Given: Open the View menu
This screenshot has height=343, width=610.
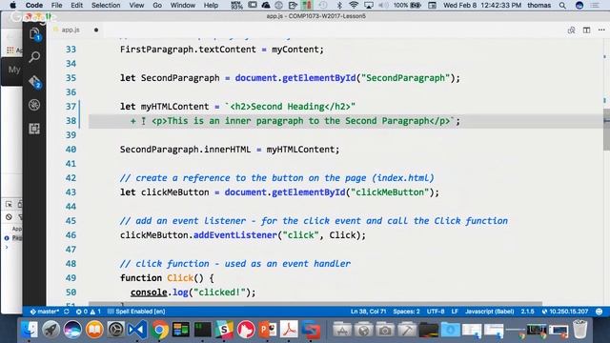Looking at the screenshot, I should [x=136, y=5].
